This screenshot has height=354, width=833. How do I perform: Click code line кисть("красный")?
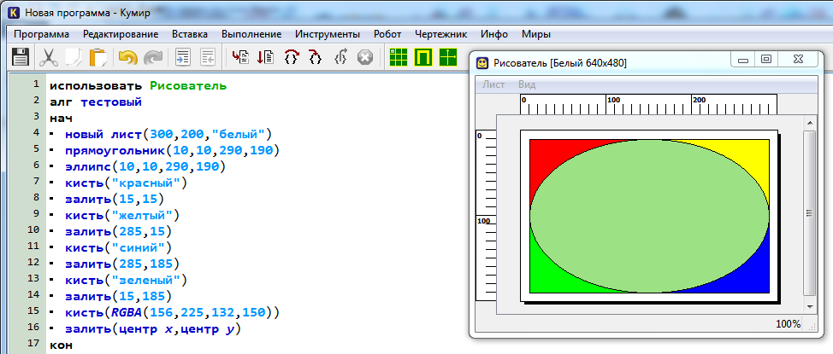(x=124, y=183)
